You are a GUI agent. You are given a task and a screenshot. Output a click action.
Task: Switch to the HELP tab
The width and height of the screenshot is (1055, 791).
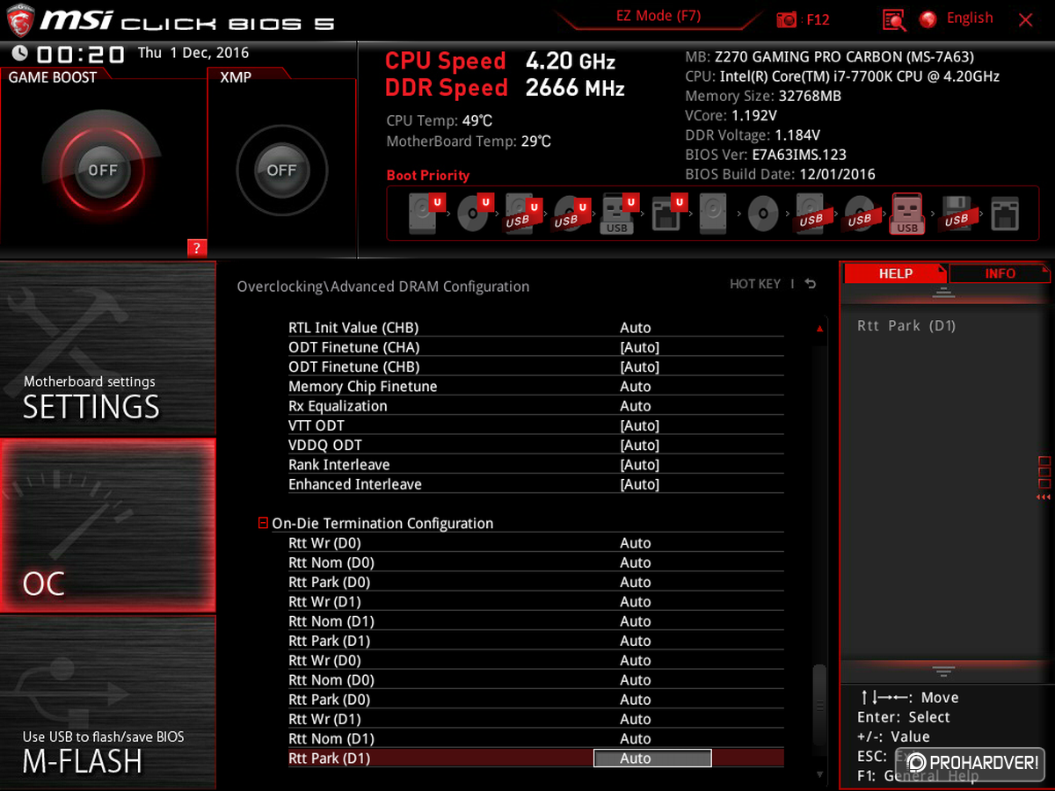tap(895, 273)
